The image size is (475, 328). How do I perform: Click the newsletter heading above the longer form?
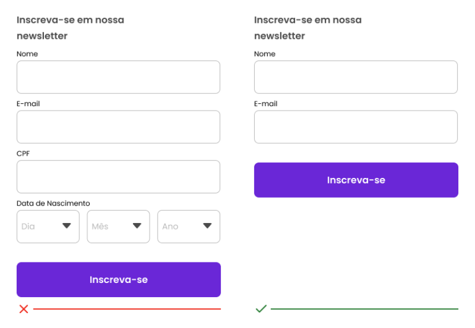coord(70,28)
